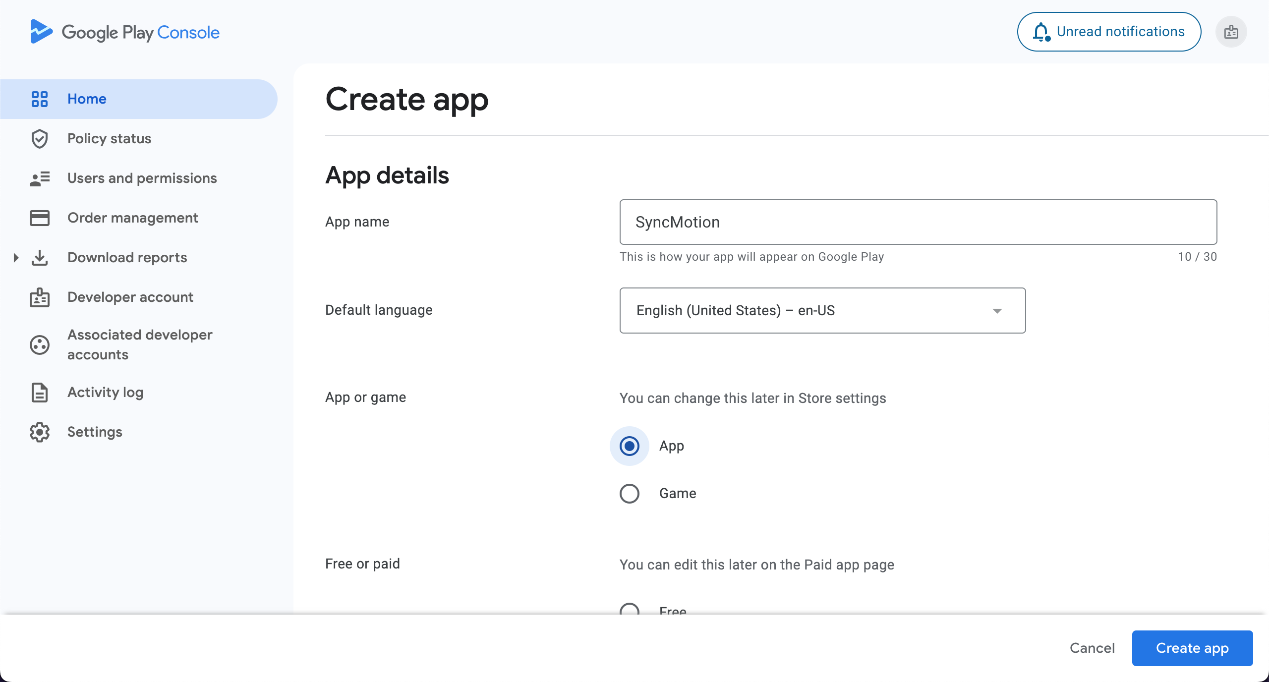The height and width of the screenshot is (682, 1269).
Task: Select the Free radio button
Action: [630, 609]
